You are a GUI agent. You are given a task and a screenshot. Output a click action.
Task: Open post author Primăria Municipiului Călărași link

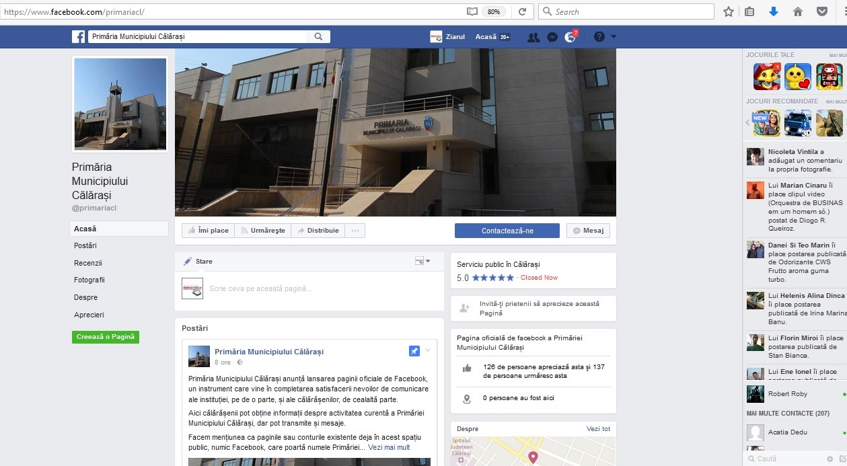click(269, 352)
